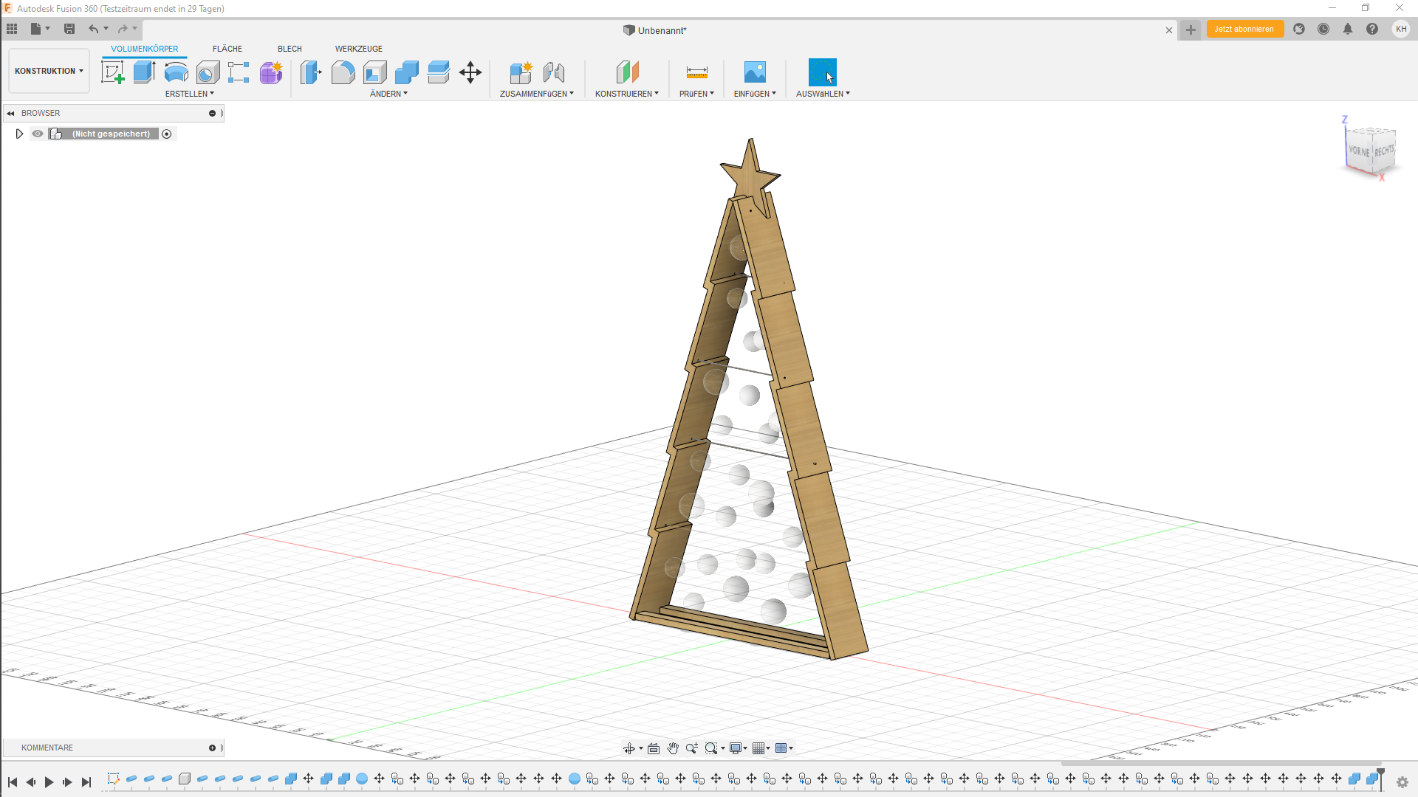Activate the document with the radio marker
1418x797 pixels.
(x=167, y=134)
